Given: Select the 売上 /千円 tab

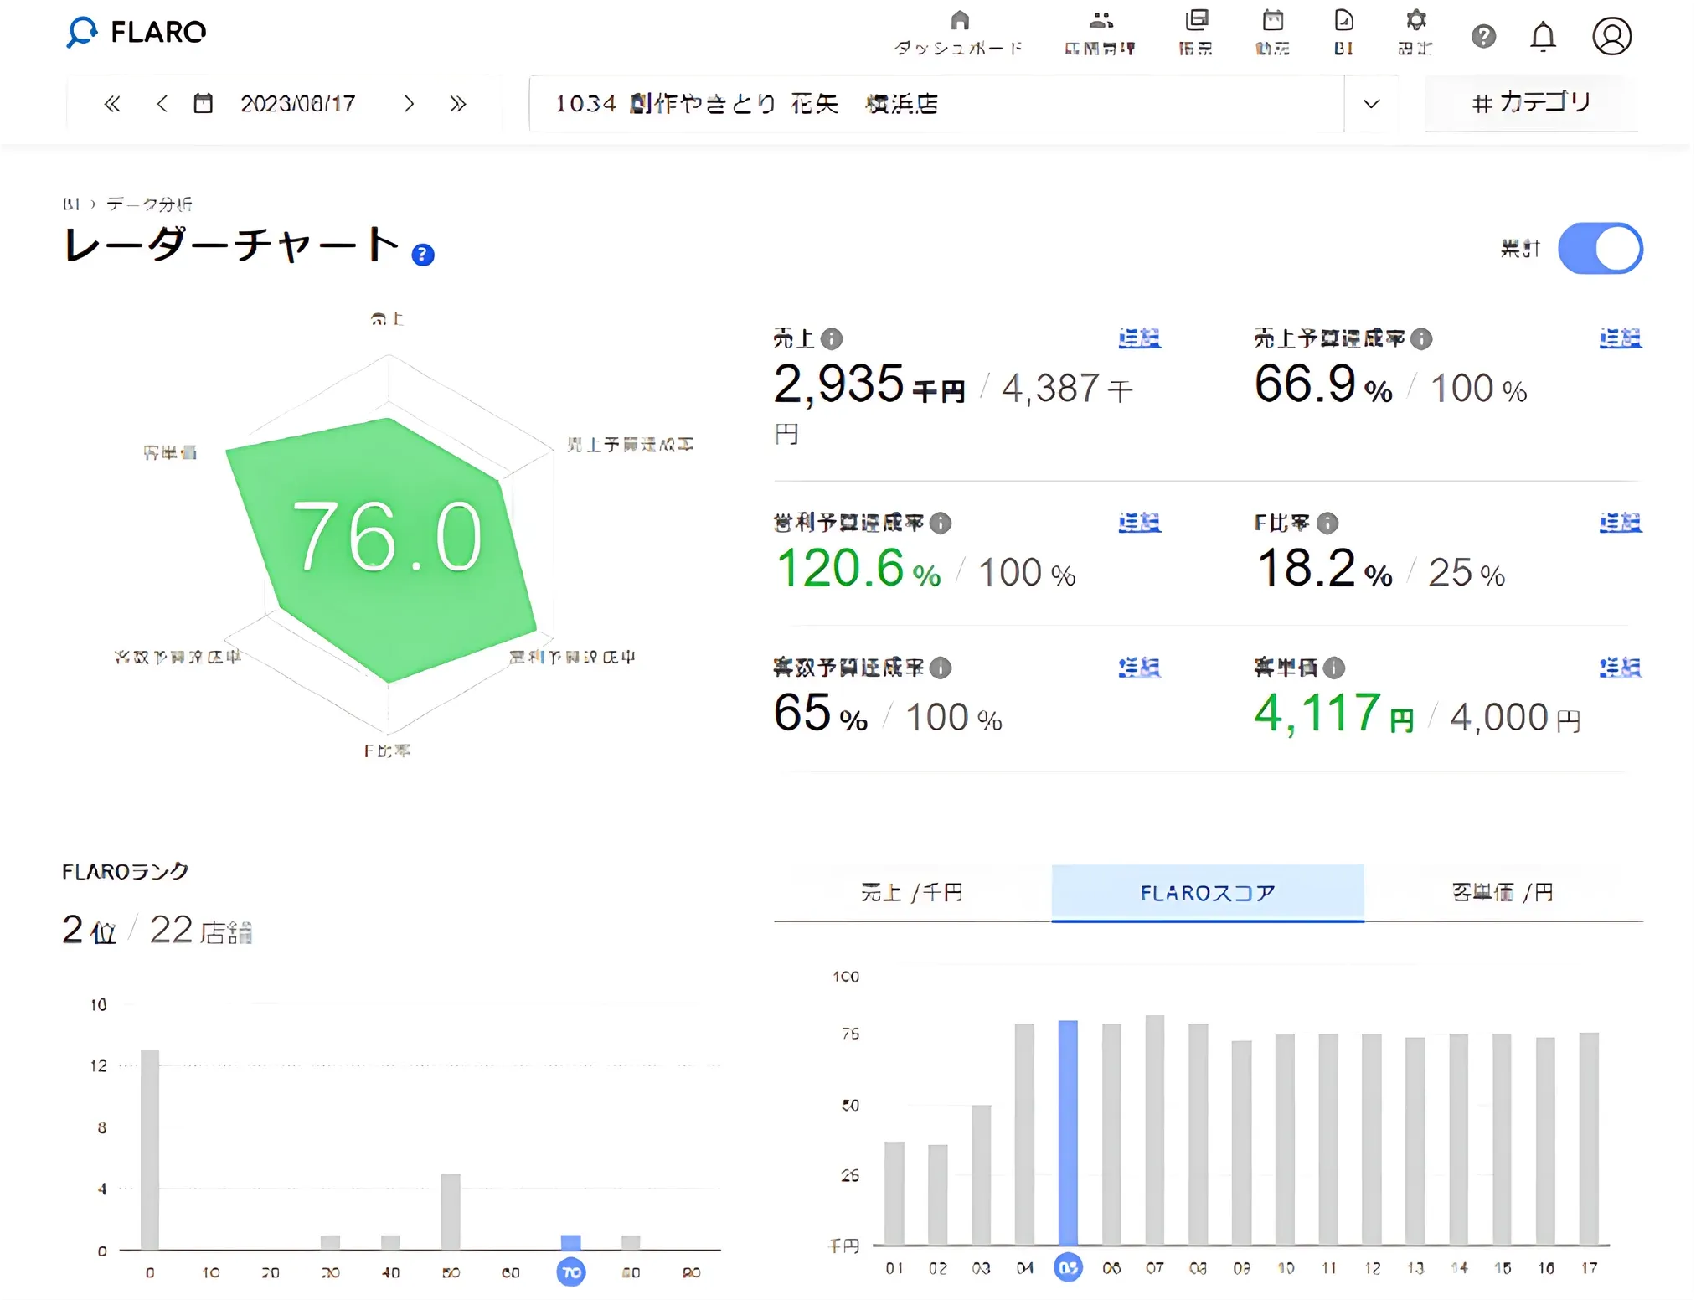Looking at the screenshot, I should point(912,893).
